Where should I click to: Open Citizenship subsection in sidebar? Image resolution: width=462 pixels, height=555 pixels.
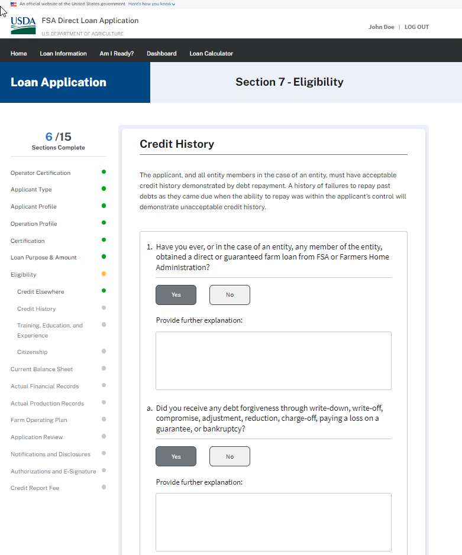point(33,352)
